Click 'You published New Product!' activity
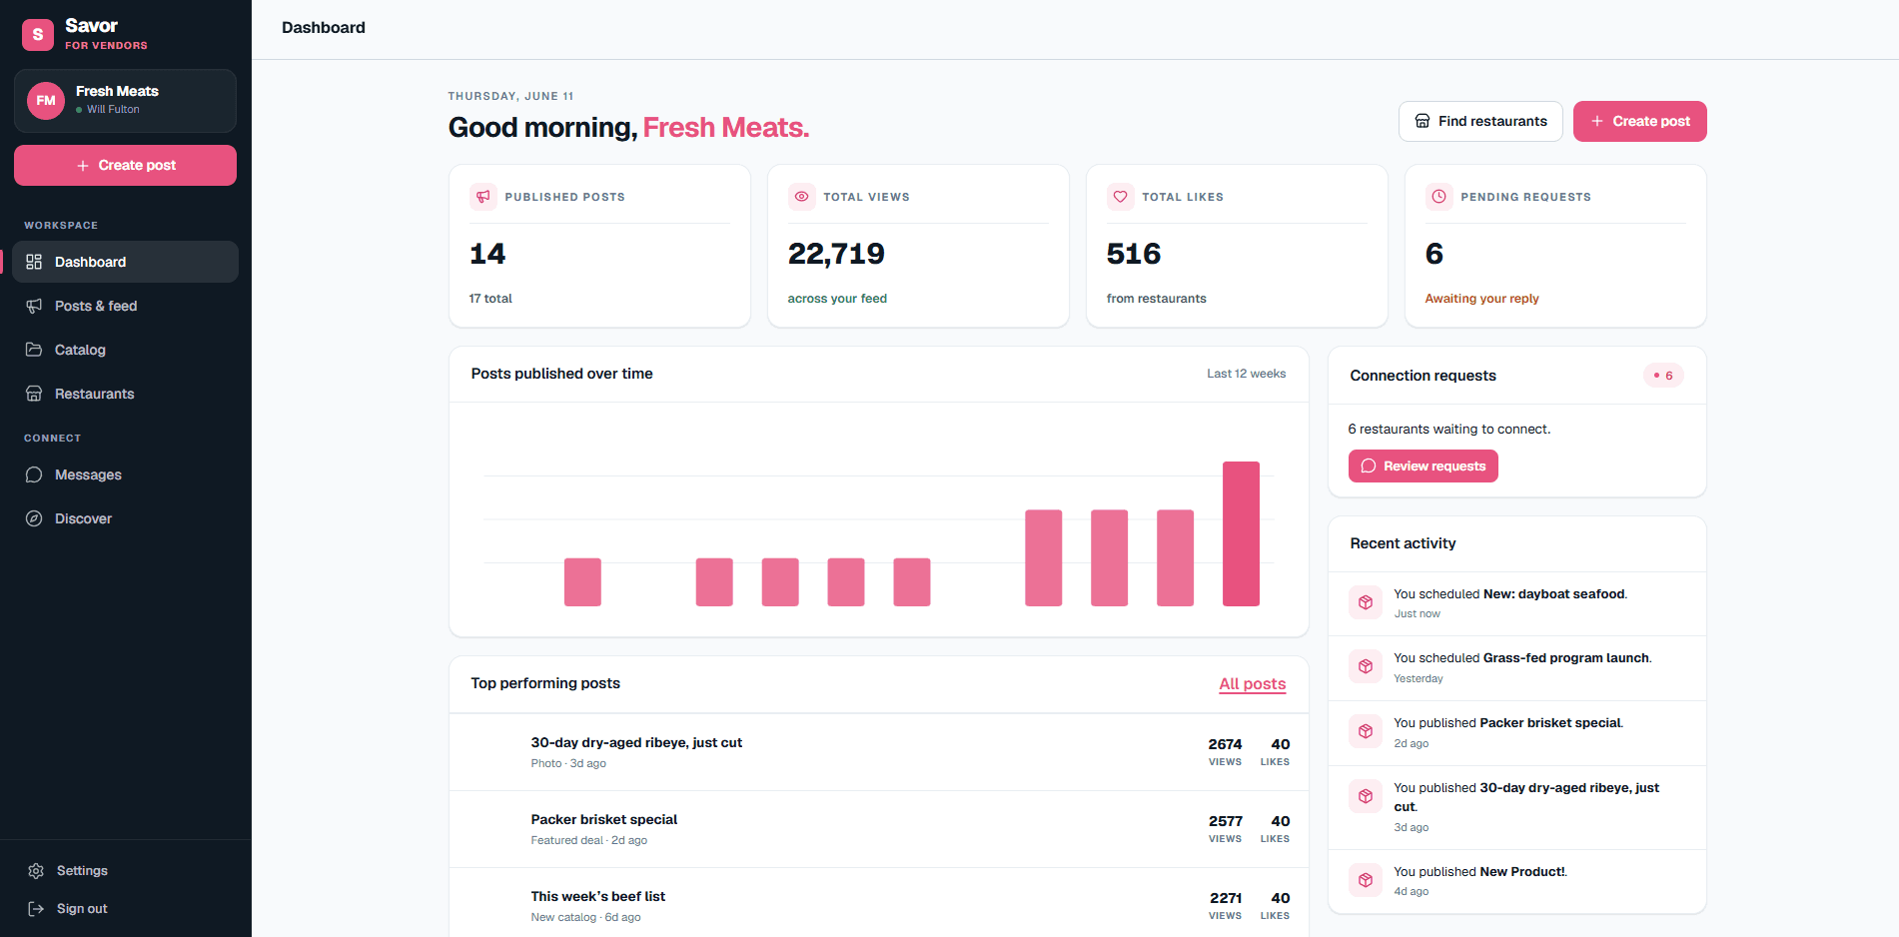The width and height of the screenshot is (1899, 937). tap(1517, 881)
